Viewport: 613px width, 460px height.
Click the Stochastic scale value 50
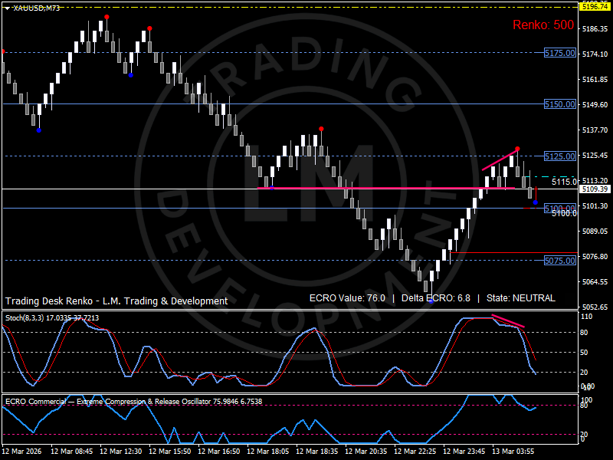pos(584,353)
